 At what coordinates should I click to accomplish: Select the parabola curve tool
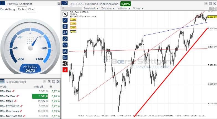pos(65,45)
